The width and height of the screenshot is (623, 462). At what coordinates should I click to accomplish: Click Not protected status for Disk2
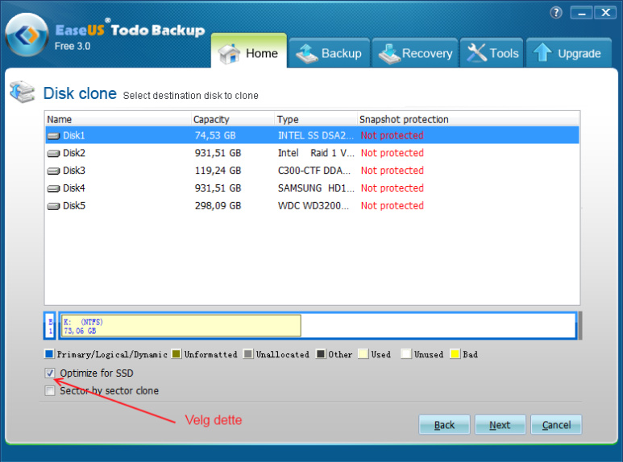coord(392,153)
